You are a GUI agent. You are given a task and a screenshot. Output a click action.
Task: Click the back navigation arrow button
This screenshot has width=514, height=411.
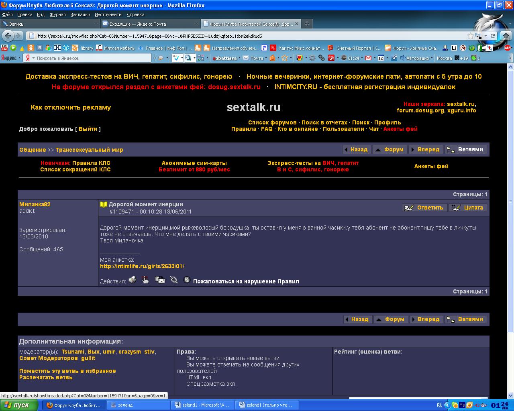(8, 36)
